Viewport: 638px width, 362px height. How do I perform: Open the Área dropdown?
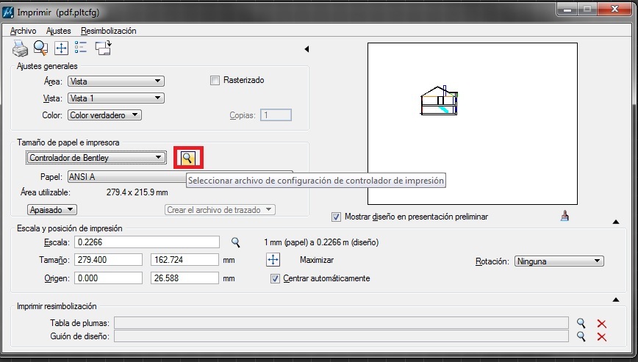(116, 82)
